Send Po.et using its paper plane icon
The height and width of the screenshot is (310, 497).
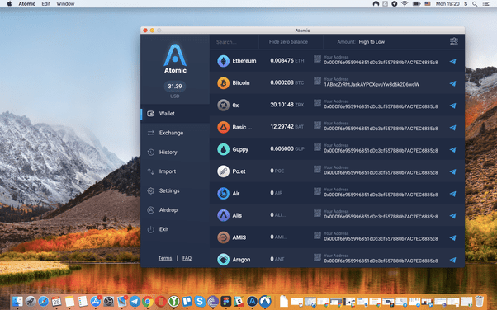tap(453, 171)
